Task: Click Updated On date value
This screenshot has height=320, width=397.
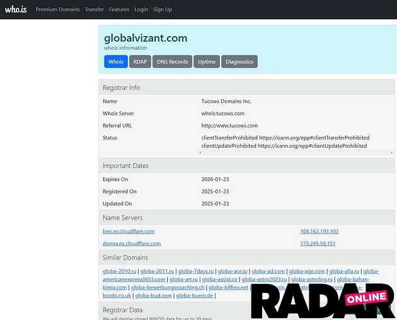Action: point(215,204)
